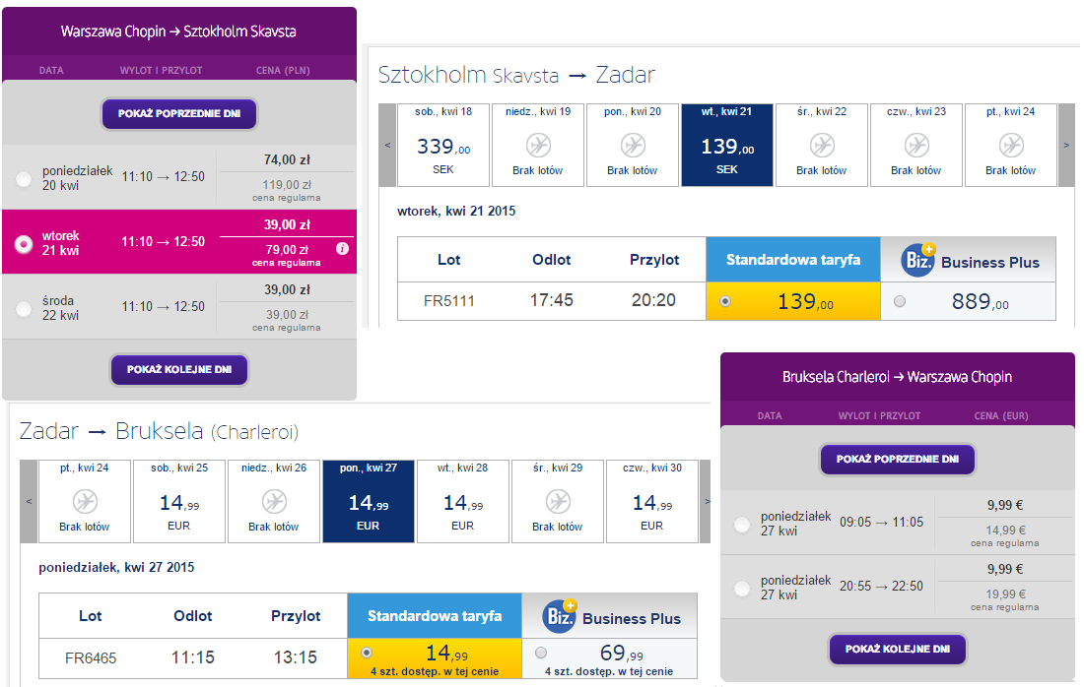
Task: Click the no-flights plane icon for niedz., kwi 19
Action: (538, 146)
